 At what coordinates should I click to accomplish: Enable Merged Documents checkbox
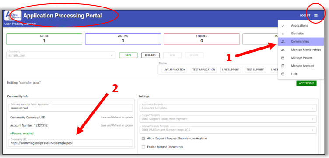click(143, 147)
